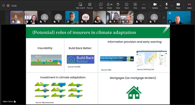Toggle the Mic mute
Screen dimensions: 195x105
click(x=167, y=6)
